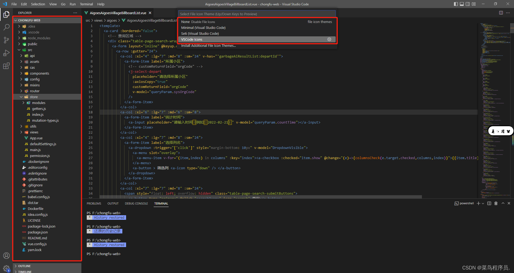Select the powershell terminal label

point(464,203)
